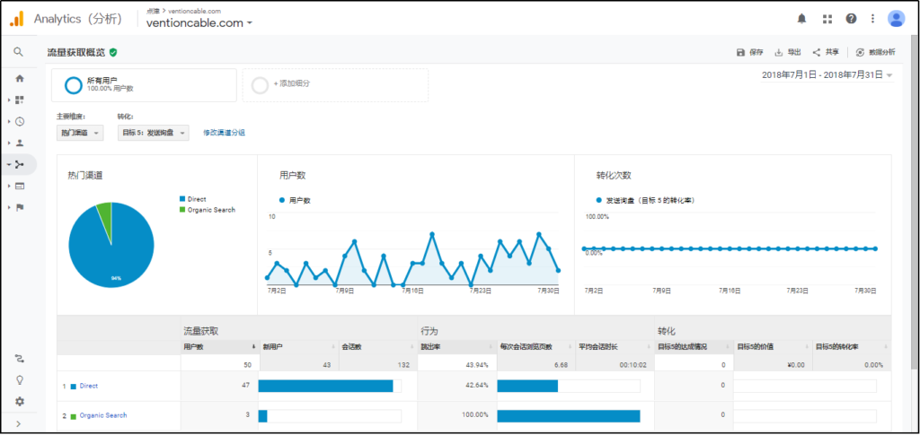Click the 导出 export button
This screenshot has width=920, height=435.
coord(788,52)
